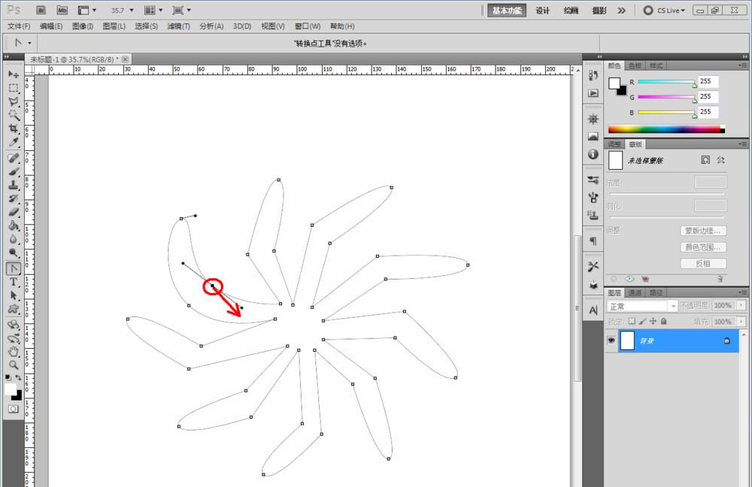Screen dimensions: 752x487
Task: Switch to the 路径 tab
Action: coord(656,292)
